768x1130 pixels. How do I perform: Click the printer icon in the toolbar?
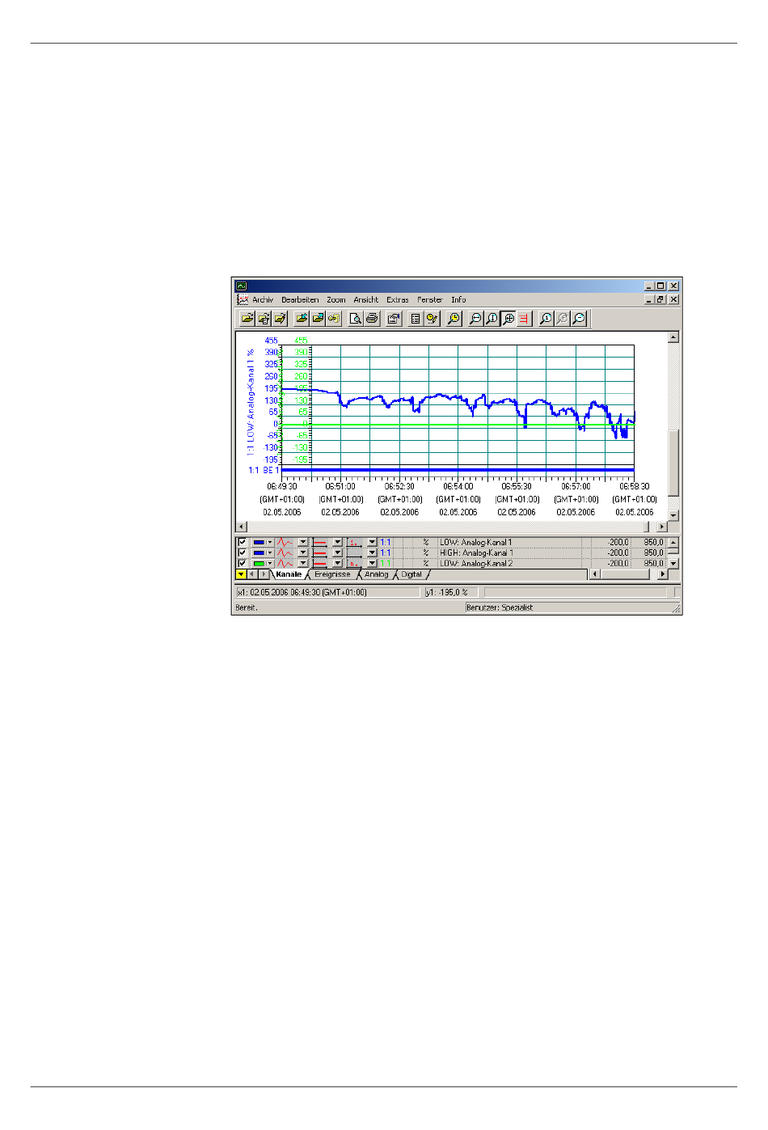pos(372,319)
